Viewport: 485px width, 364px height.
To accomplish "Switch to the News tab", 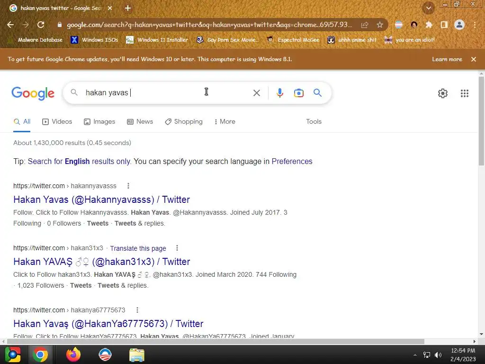I will pyautogui.click(x=140, y=122).
